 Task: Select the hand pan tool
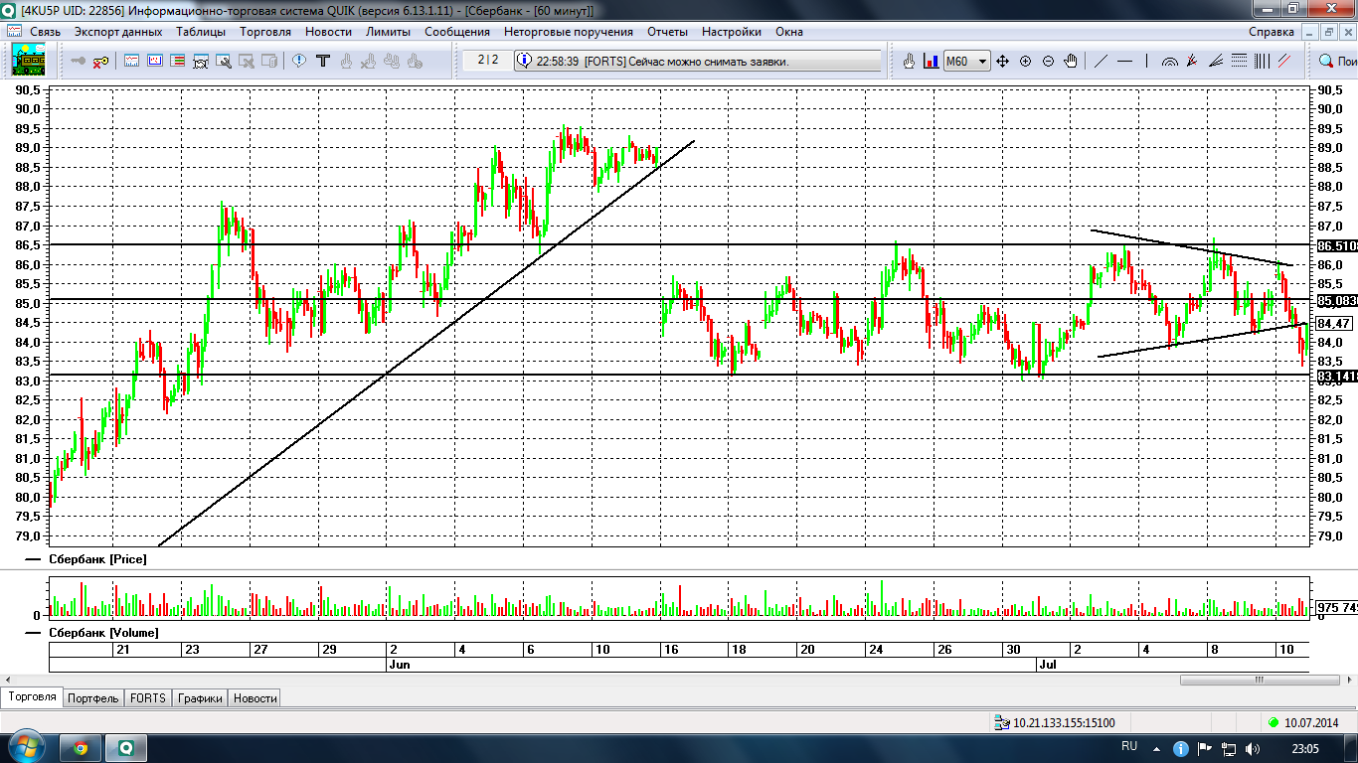pos(1071,62)
